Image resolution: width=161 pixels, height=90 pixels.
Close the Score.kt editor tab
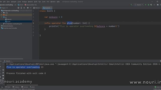51,8
